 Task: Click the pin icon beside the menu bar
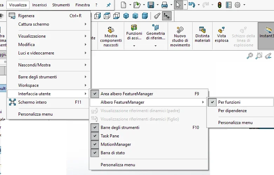[109, 5]
